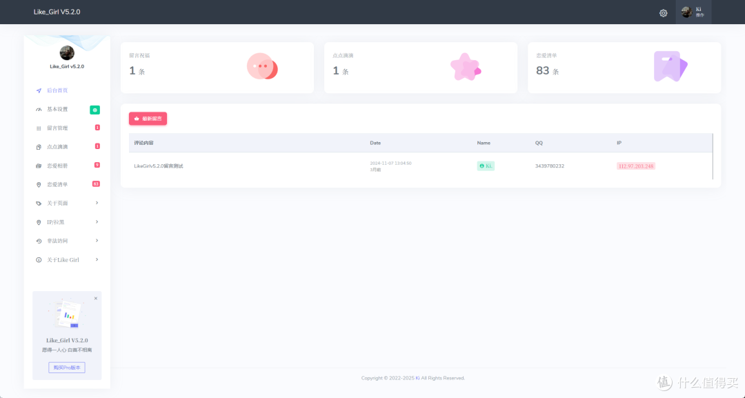This screenshot has height=398, width=745.
Task: Click the Ki link in footer copyright
Action: [x=417, y=378]
